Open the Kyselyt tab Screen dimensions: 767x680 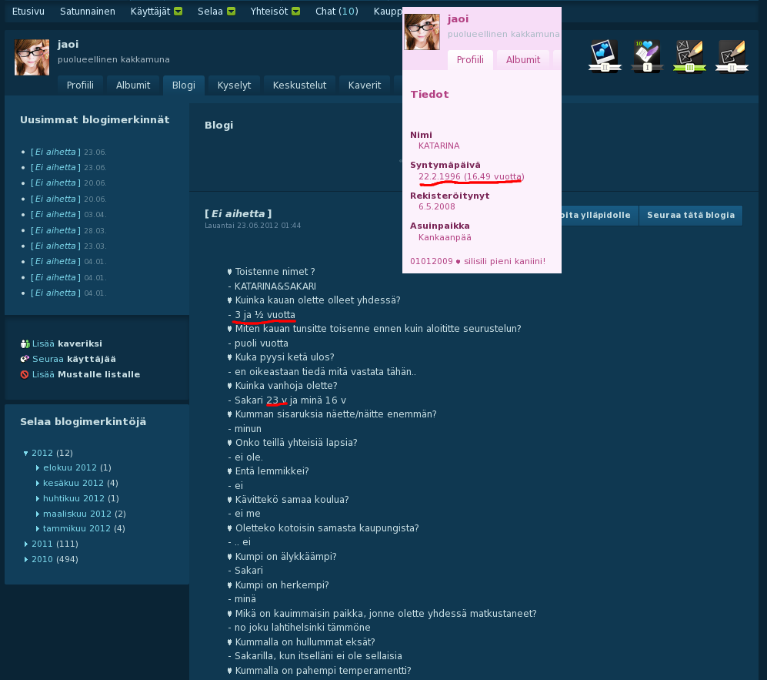click(x=235, y=85)
